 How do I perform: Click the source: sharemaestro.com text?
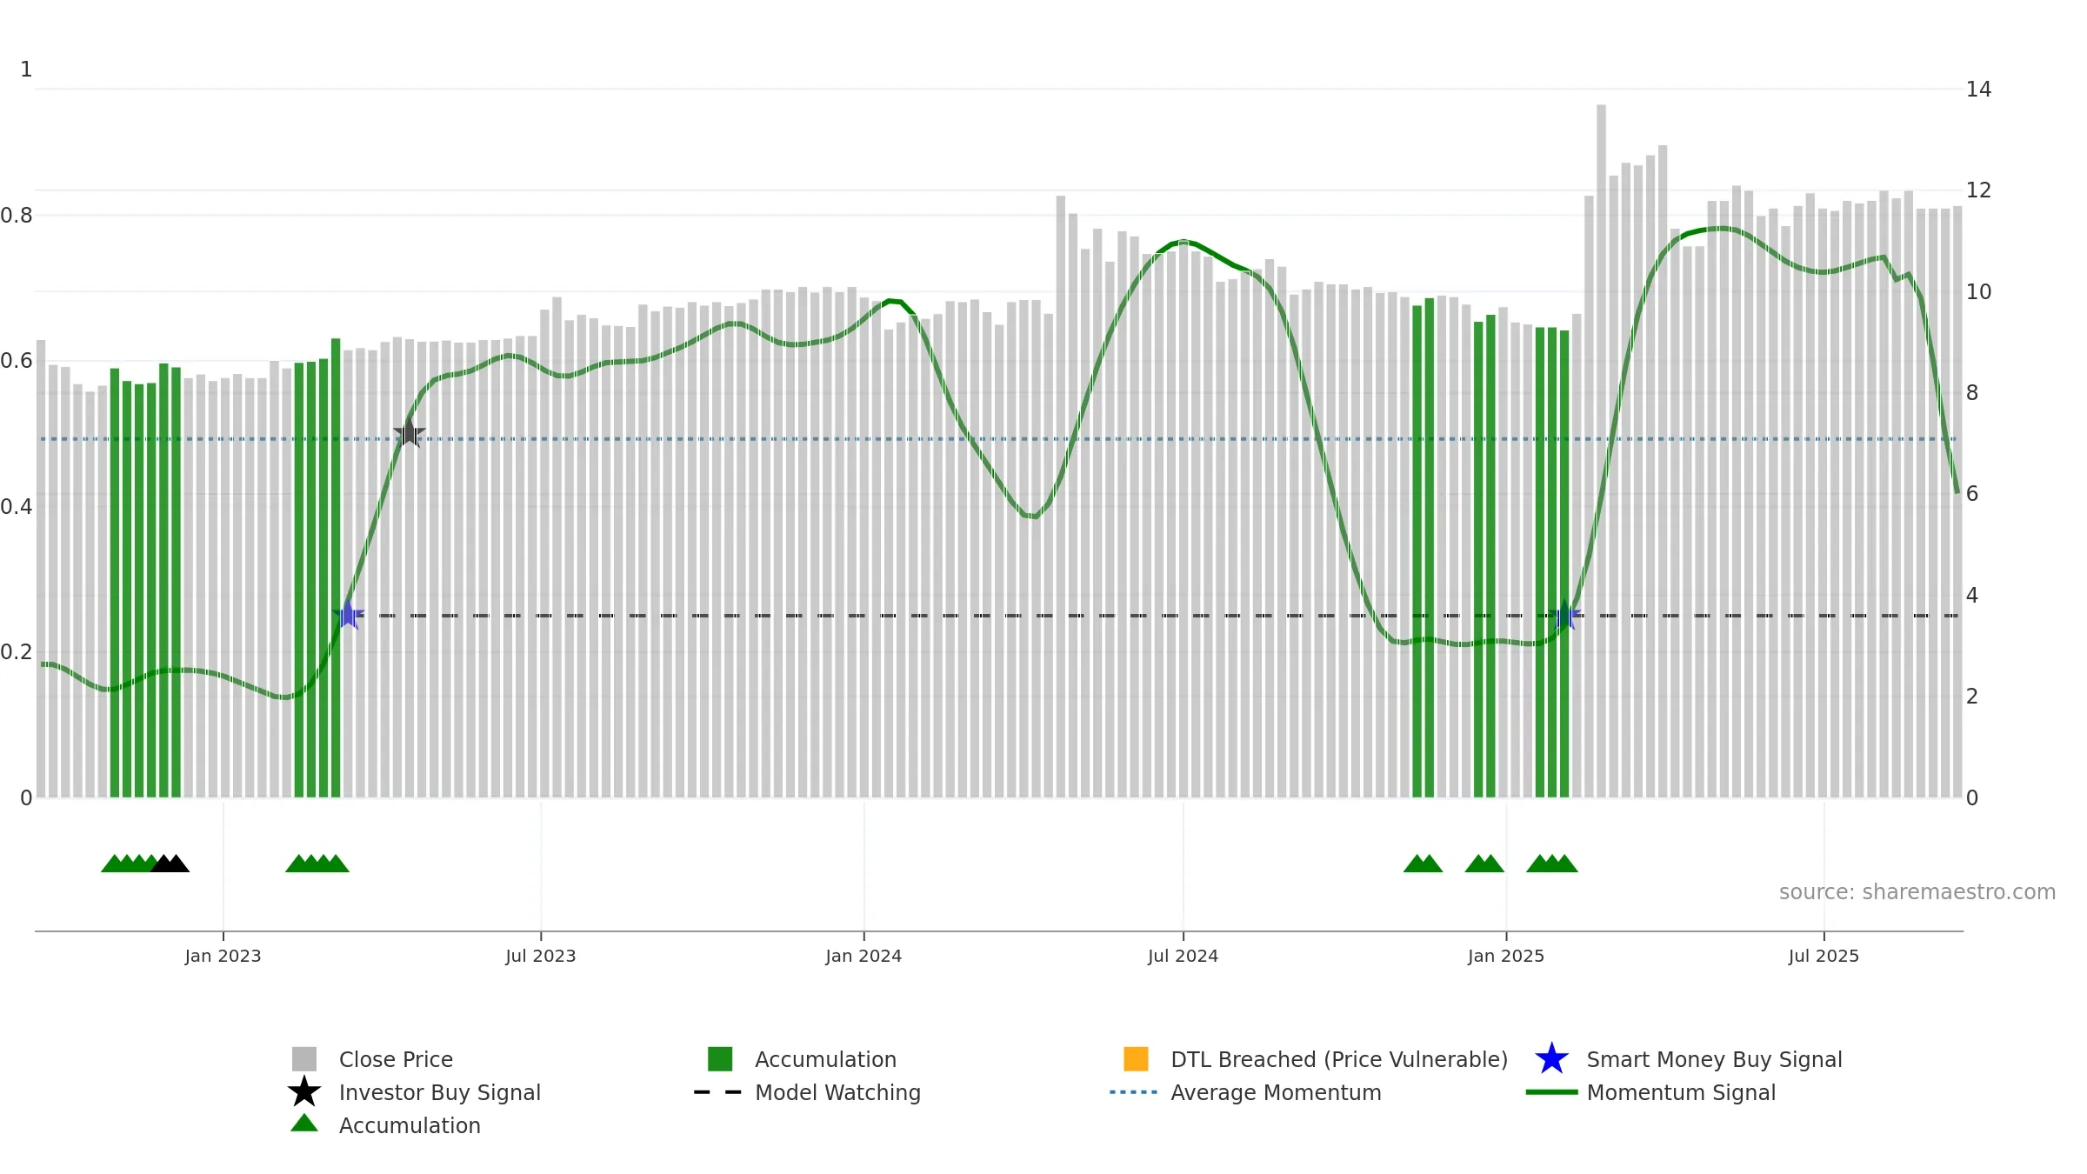[1917, 892]
